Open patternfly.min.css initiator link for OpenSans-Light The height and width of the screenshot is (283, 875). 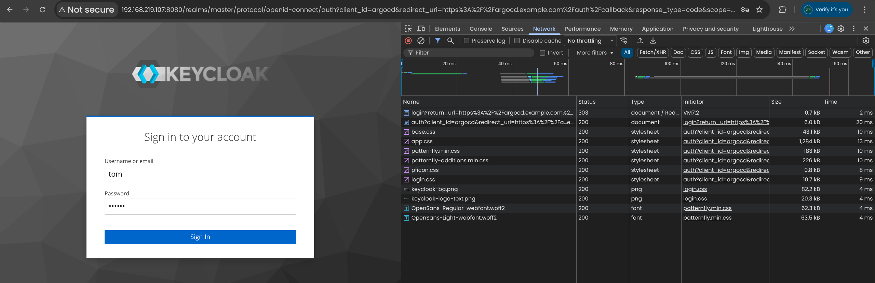pyautogui.click(x=707, y=218)
